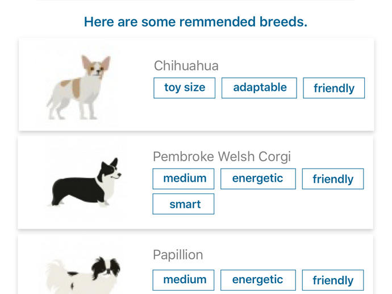Open the Chihuahua breed name
This screenshot has width=392, height=294.
pyautogui.click(x=186, y=66)
